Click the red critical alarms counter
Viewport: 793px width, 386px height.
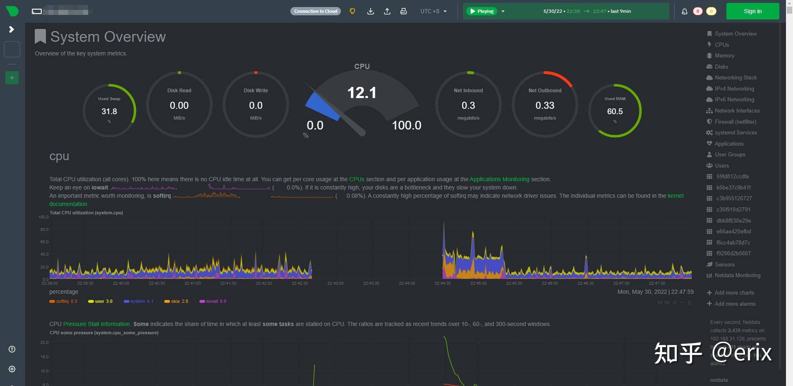(698, 11)
